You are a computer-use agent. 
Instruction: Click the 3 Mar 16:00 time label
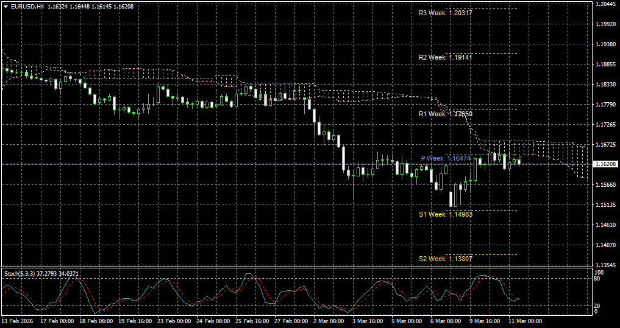369,321
